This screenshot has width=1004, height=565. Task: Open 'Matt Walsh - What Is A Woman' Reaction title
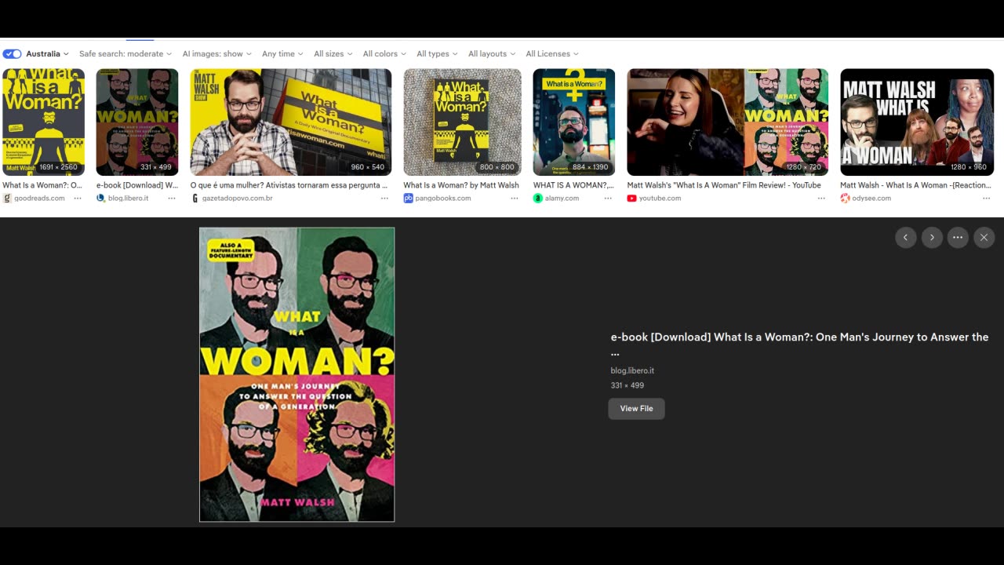coord(915,185)
